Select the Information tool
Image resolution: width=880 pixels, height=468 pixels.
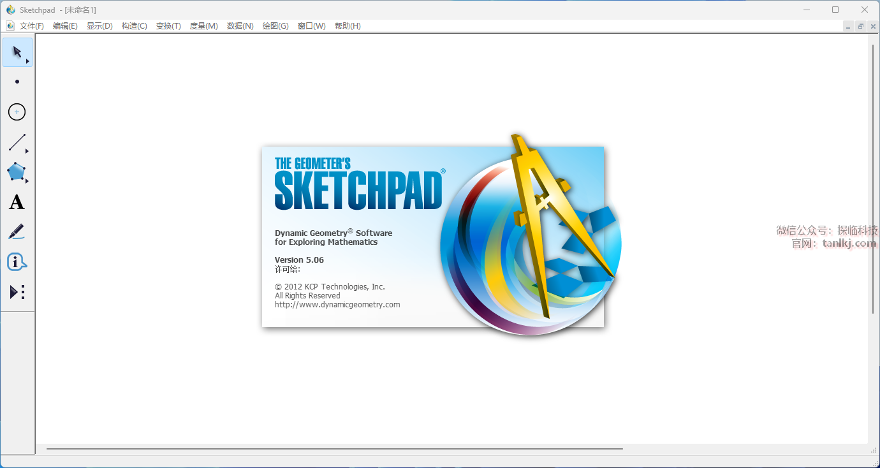[x=17, y=262]
